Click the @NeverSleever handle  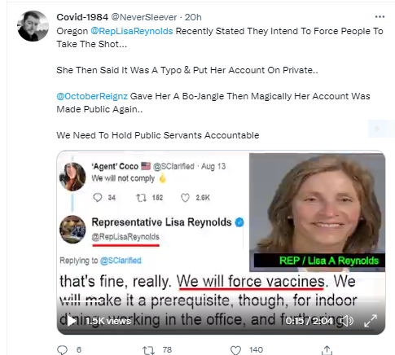point(144,17)
